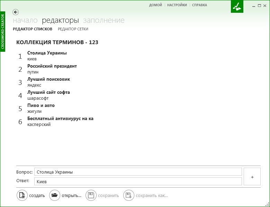Click the open folder icon
Screen dimensions: 270x207
click(x=55, y=195)
